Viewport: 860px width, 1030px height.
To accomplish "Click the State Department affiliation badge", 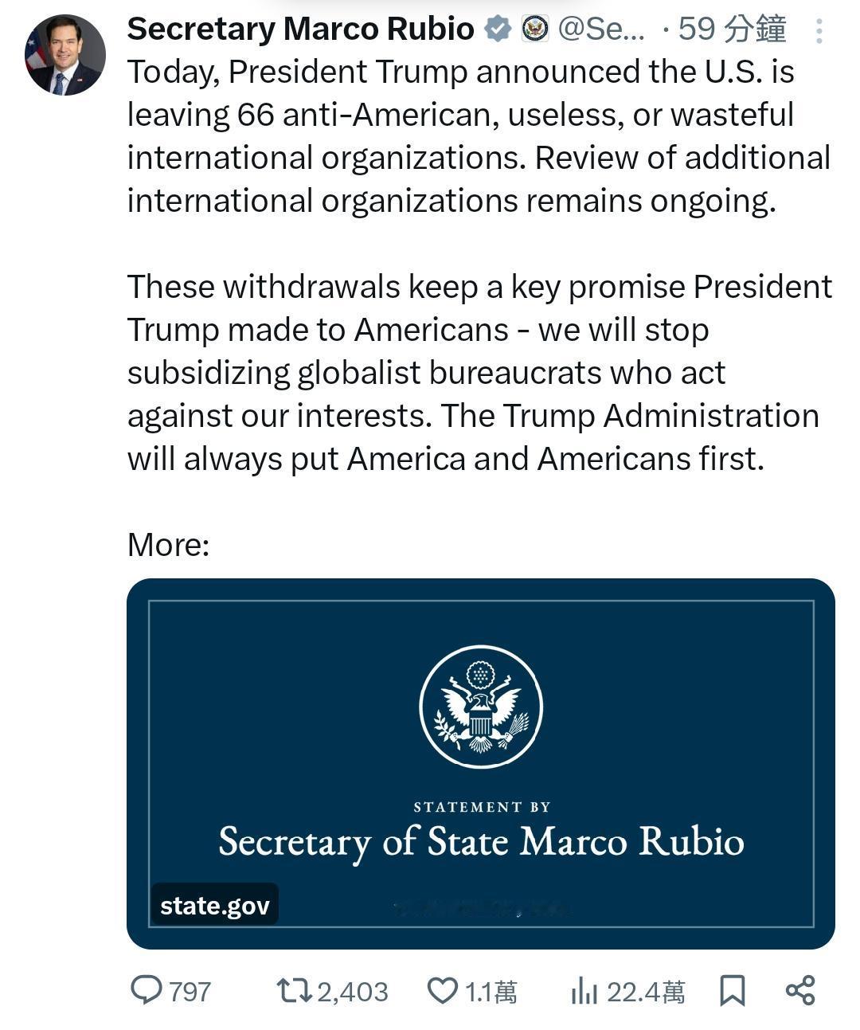I will click(x=536, y=29).
